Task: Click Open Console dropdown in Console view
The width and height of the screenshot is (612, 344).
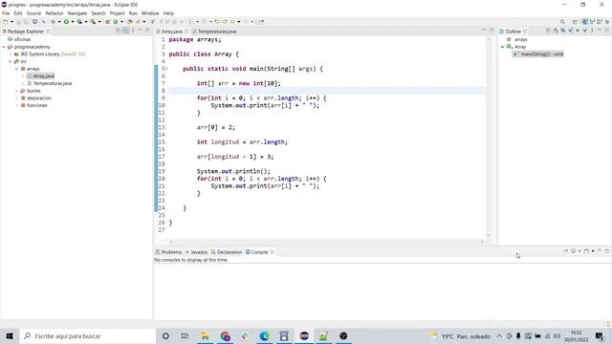Action: pos(593,251)
